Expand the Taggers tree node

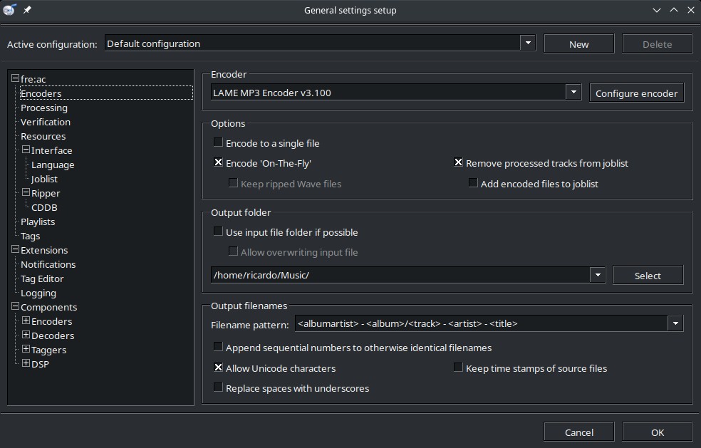(26, 349)
